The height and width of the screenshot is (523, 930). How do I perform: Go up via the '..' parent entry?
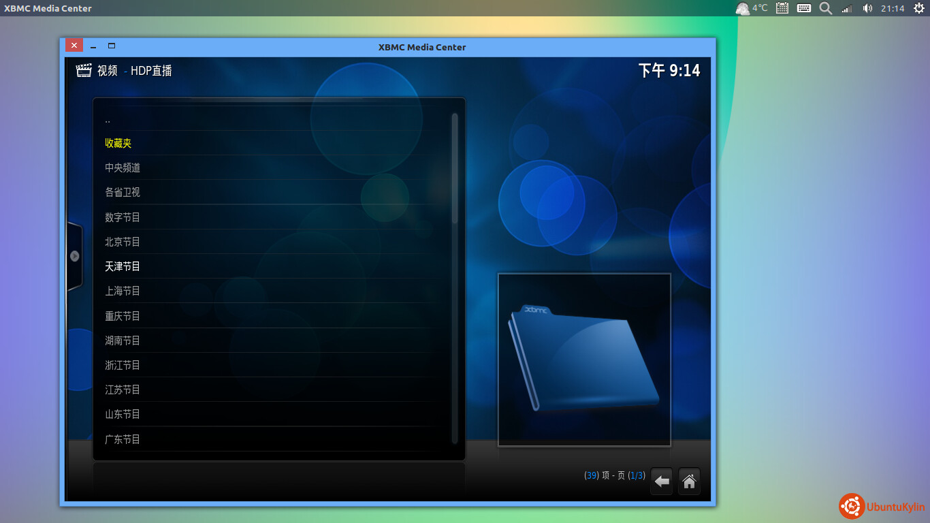pos(272,118)
